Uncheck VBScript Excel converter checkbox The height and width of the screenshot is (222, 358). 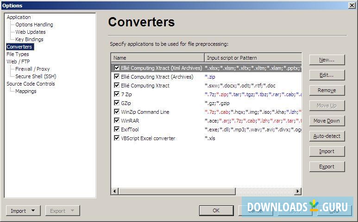(x=117, y=138)
